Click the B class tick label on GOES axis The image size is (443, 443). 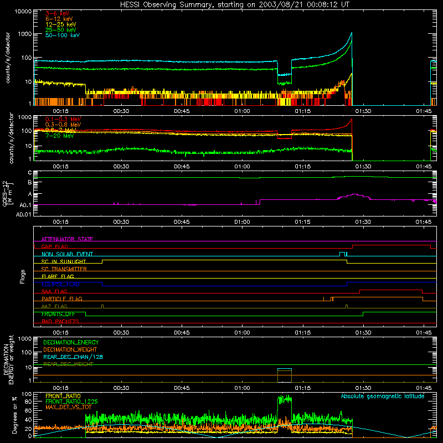(x=30, y=183)
